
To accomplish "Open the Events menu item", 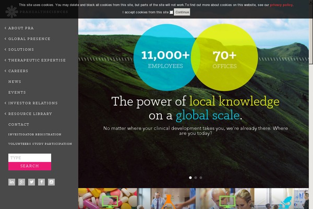I will point(17,92).
